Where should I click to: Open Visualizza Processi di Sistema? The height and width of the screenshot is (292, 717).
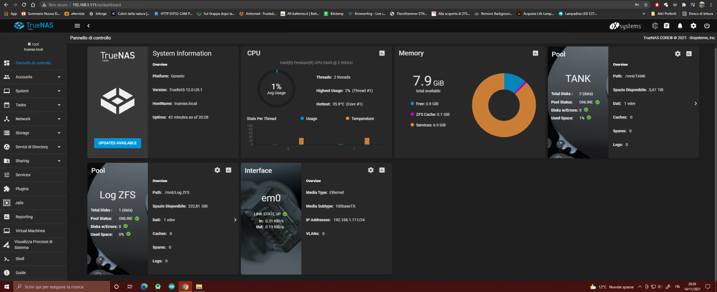pos(34,245)
